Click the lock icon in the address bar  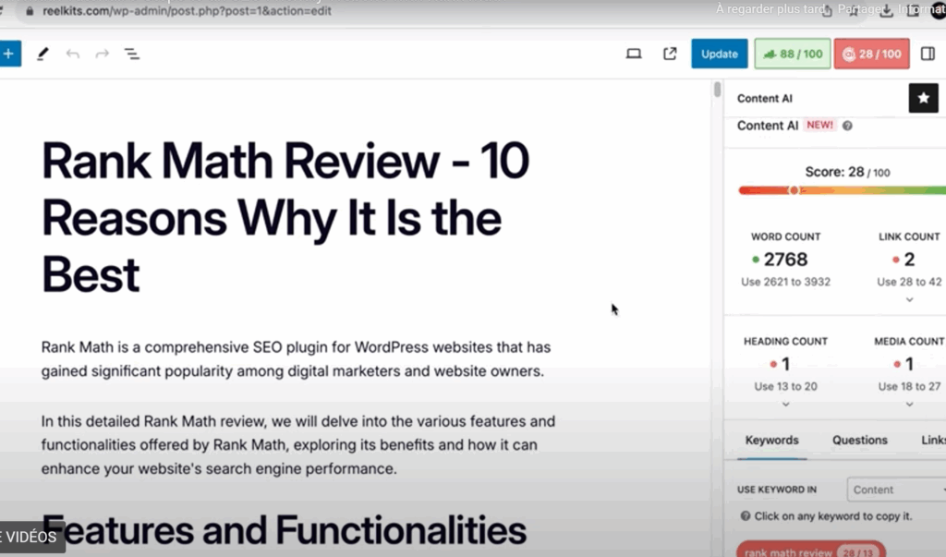click(29, 11)
